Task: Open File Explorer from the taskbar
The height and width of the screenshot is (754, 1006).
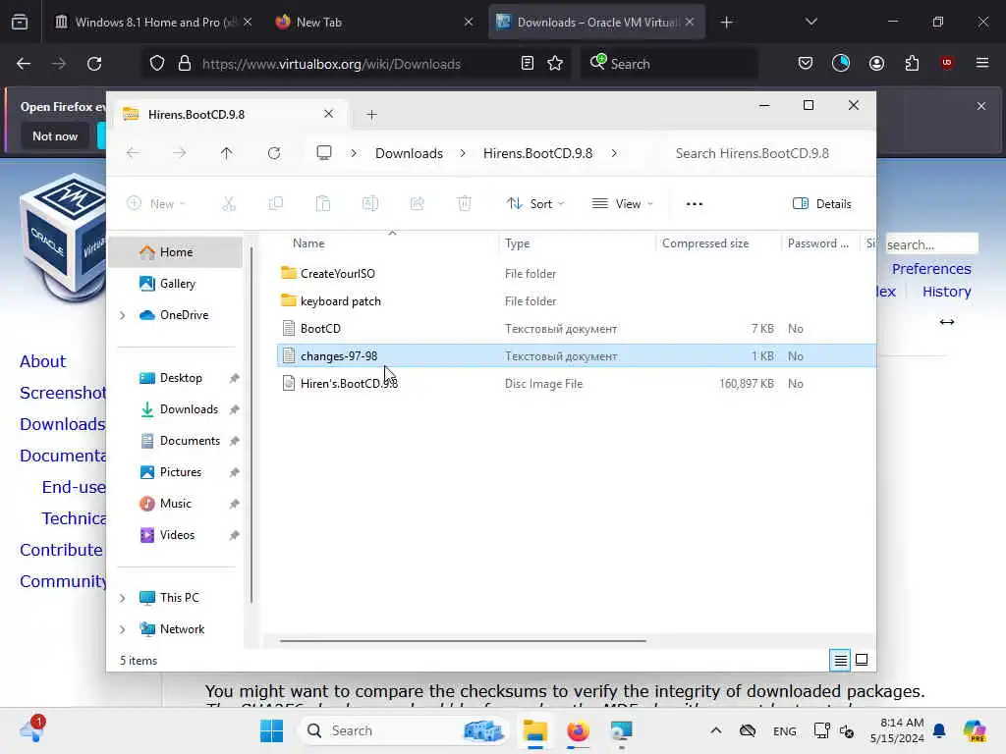Action: (x=534, y=730)
